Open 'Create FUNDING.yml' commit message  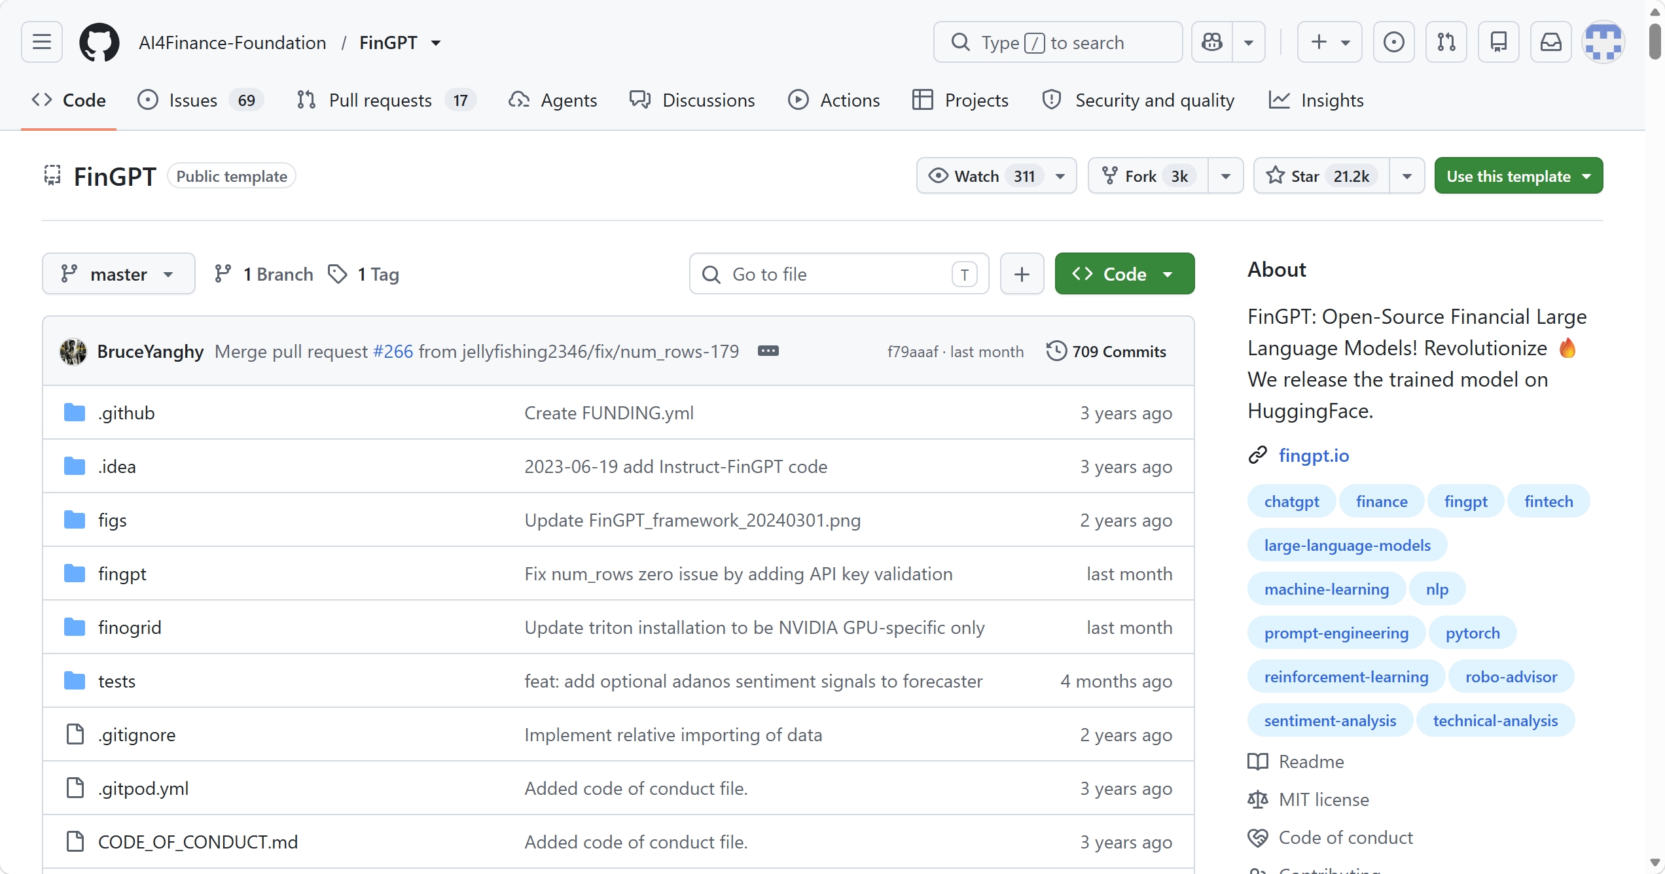pos(609,413)
